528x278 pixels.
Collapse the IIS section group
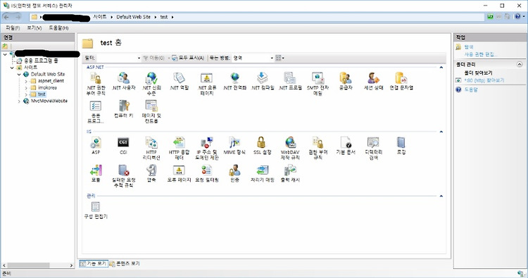point(441,132)
